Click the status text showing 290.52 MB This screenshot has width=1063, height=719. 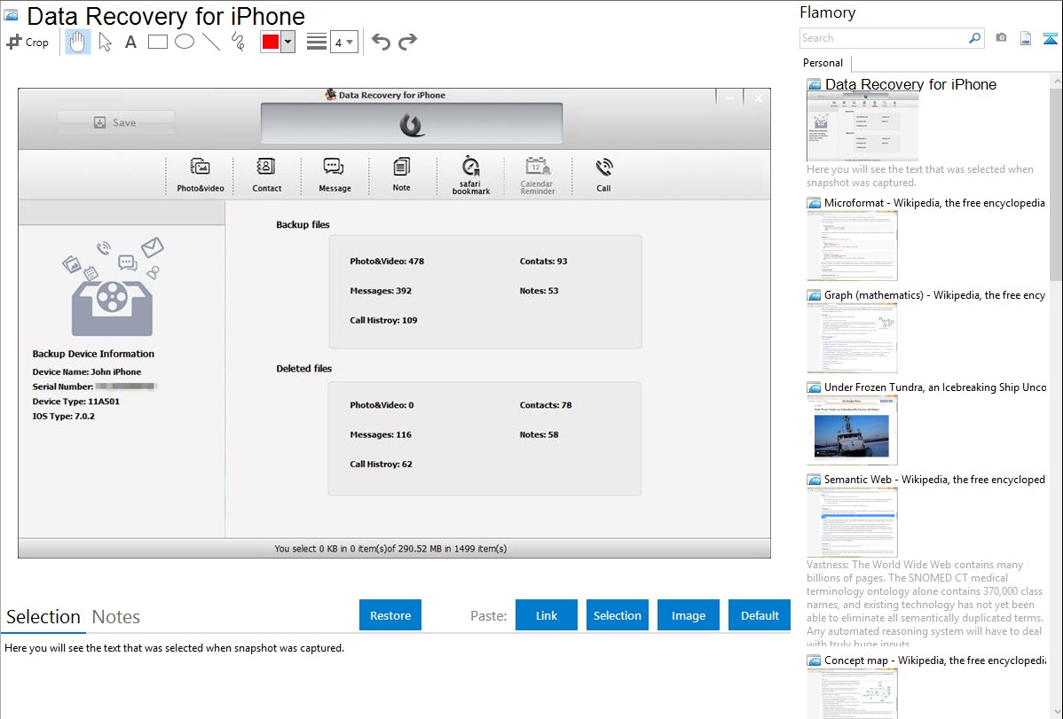click(390, 549)
